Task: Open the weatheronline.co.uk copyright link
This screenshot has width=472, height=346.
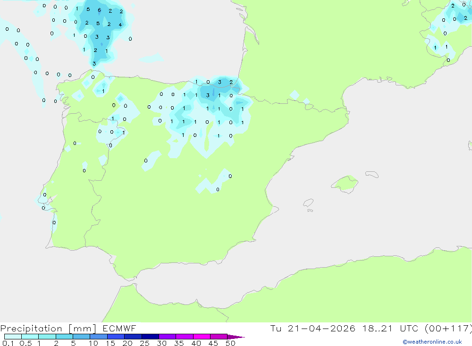Action: point(432,342)
